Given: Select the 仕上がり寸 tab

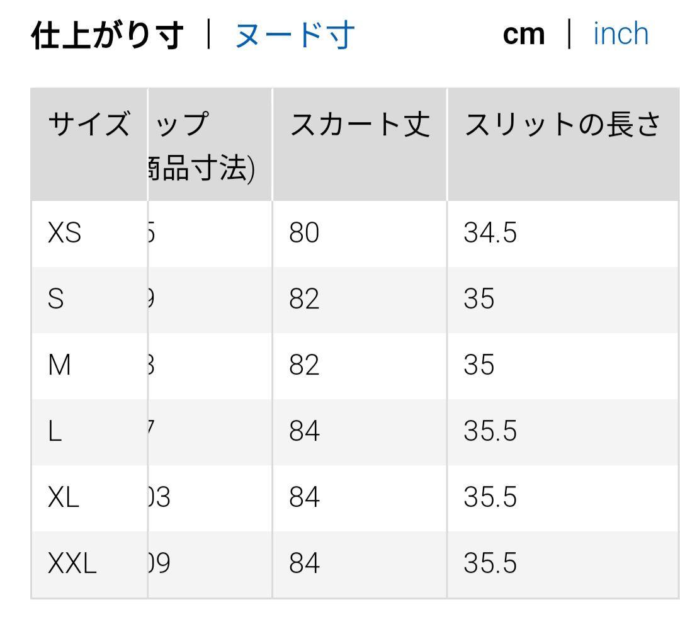Looking at the screenshot, I should [107, 35].
